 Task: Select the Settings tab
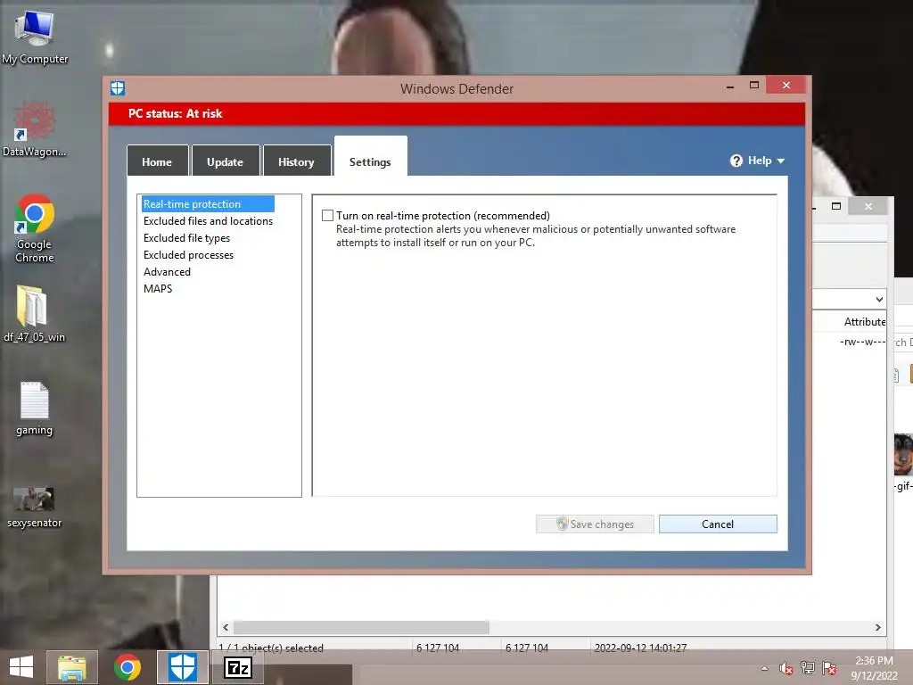pyautogui.click(x=370, y=157)
